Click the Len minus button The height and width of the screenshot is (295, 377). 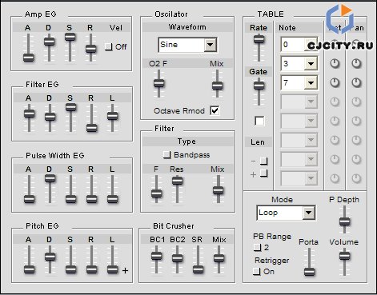[263, 161]
